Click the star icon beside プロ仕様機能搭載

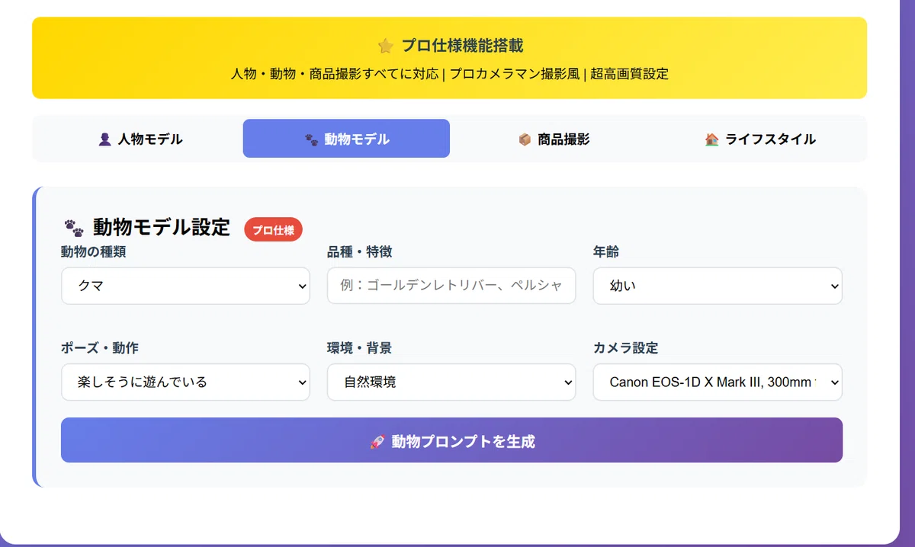click(386, 46)
